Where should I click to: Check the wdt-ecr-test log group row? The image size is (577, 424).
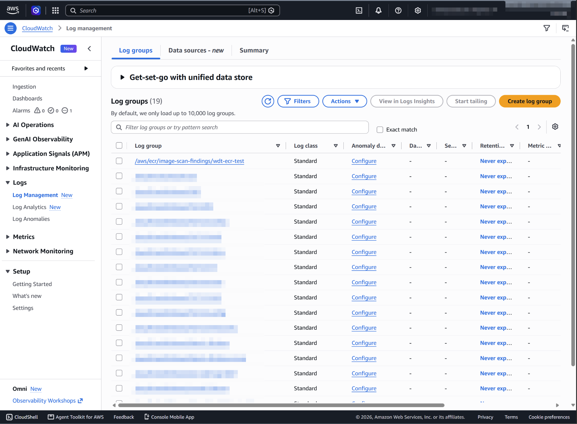coord(119,161)
